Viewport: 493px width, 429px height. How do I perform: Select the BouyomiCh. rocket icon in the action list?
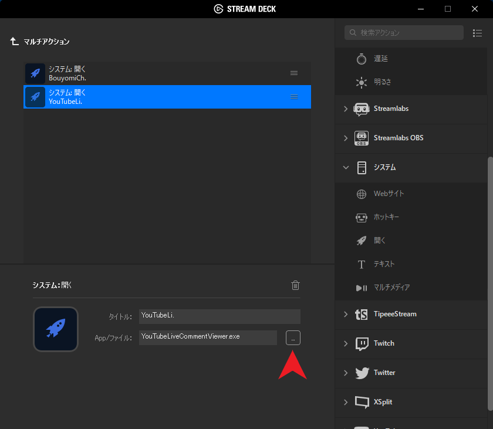35,73
